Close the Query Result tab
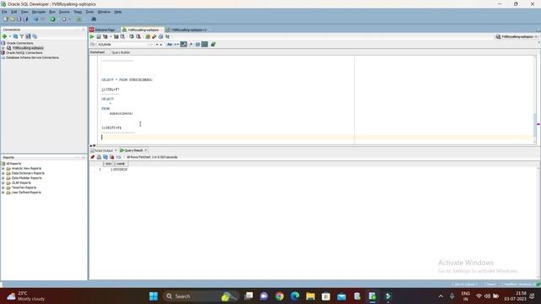 [x=145, y=150]
